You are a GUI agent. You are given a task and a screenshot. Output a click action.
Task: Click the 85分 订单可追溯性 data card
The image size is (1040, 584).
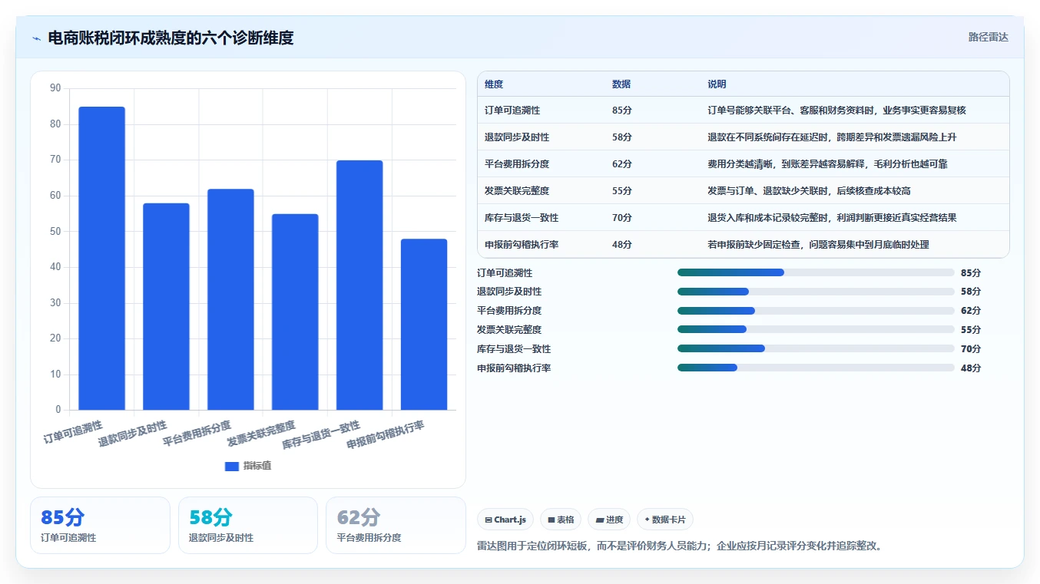[100, 525]
